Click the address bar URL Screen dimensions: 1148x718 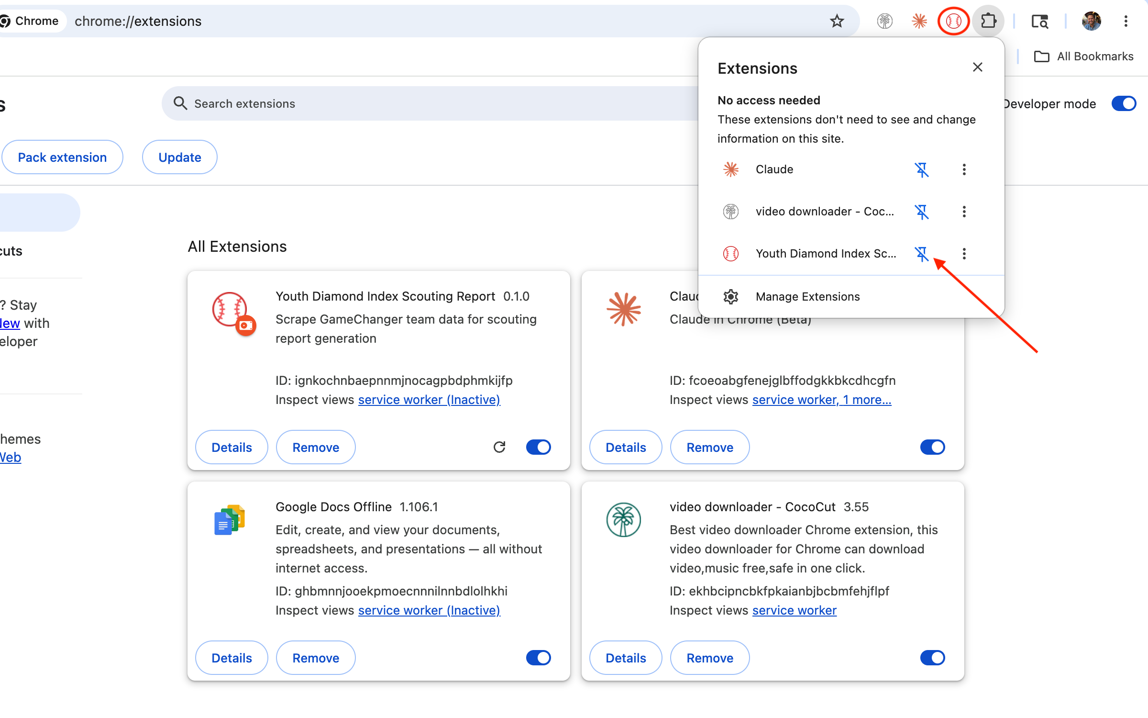click(138, 21)
